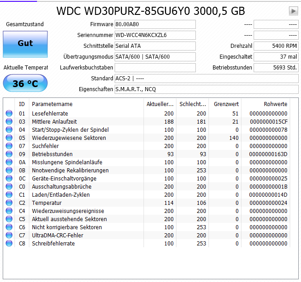Click raw value 0000000015CF
This screenshot has height=282, width=301.
[x=269, y=122]
